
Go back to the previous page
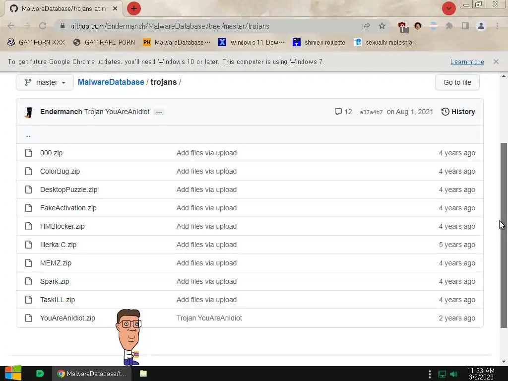pos(11,26)
